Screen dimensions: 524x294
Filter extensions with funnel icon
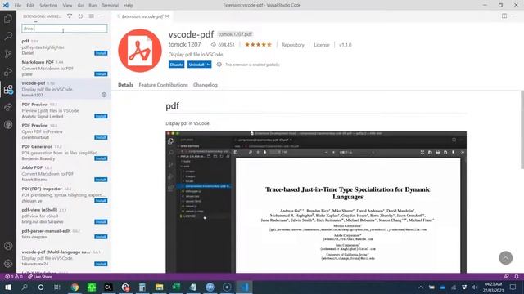(x=70, y=16)
